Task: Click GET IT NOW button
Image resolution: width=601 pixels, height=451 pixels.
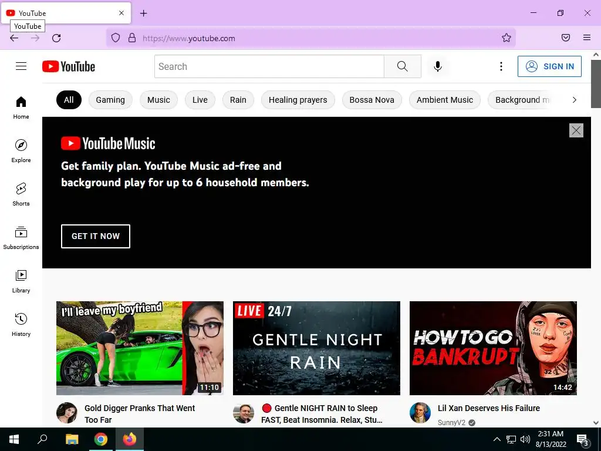Action: 96,236
